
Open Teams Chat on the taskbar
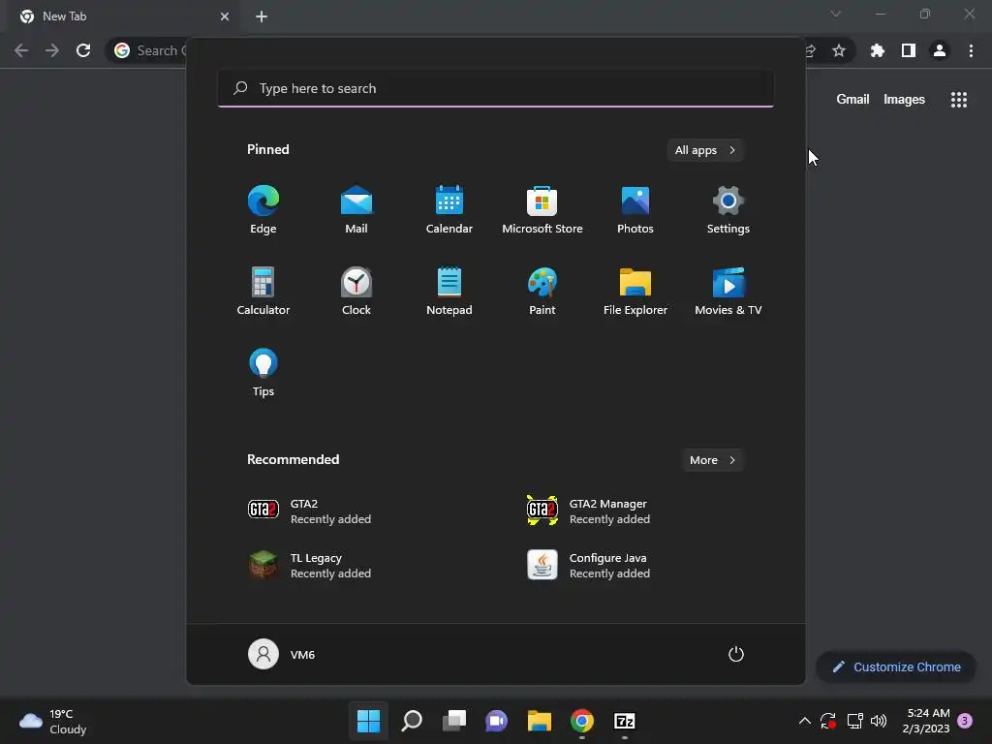(x=497, y=721)
